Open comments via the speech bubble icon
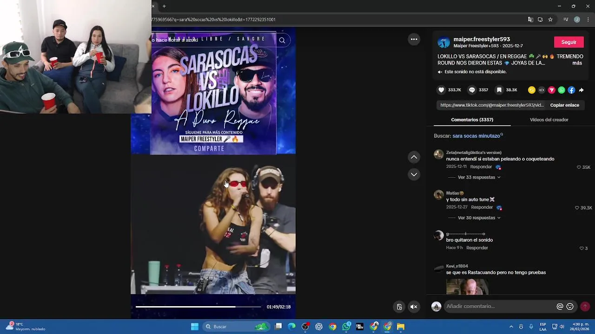 coord(472,90)
